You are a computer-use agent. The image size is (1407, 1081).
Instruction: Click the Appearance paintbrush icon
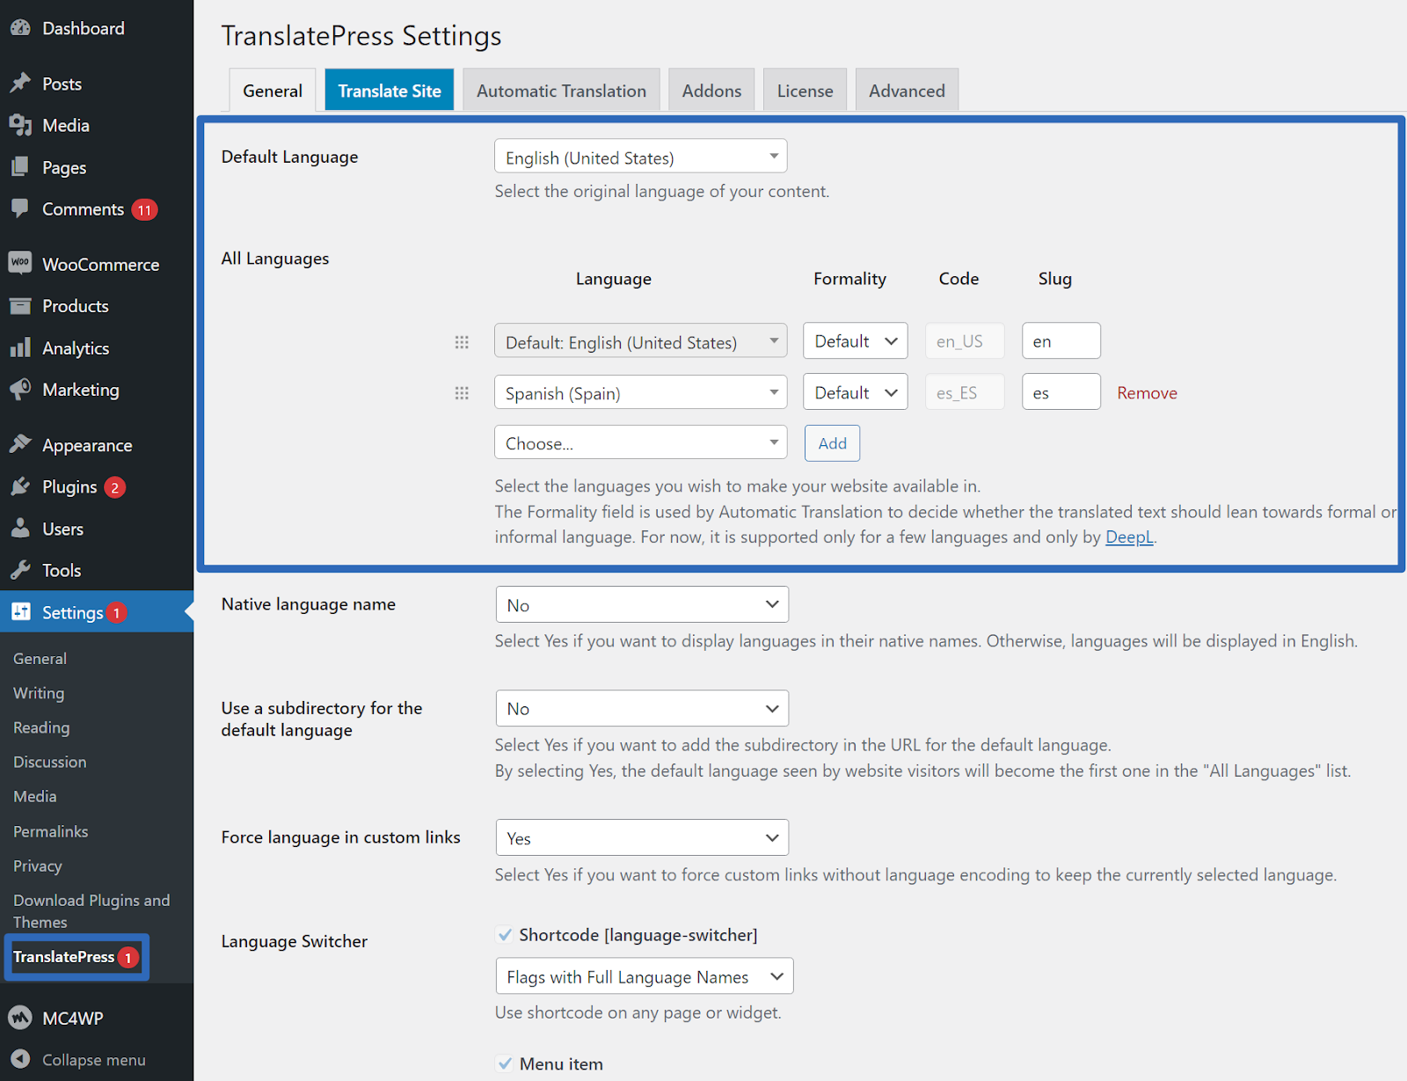point(20,445)
